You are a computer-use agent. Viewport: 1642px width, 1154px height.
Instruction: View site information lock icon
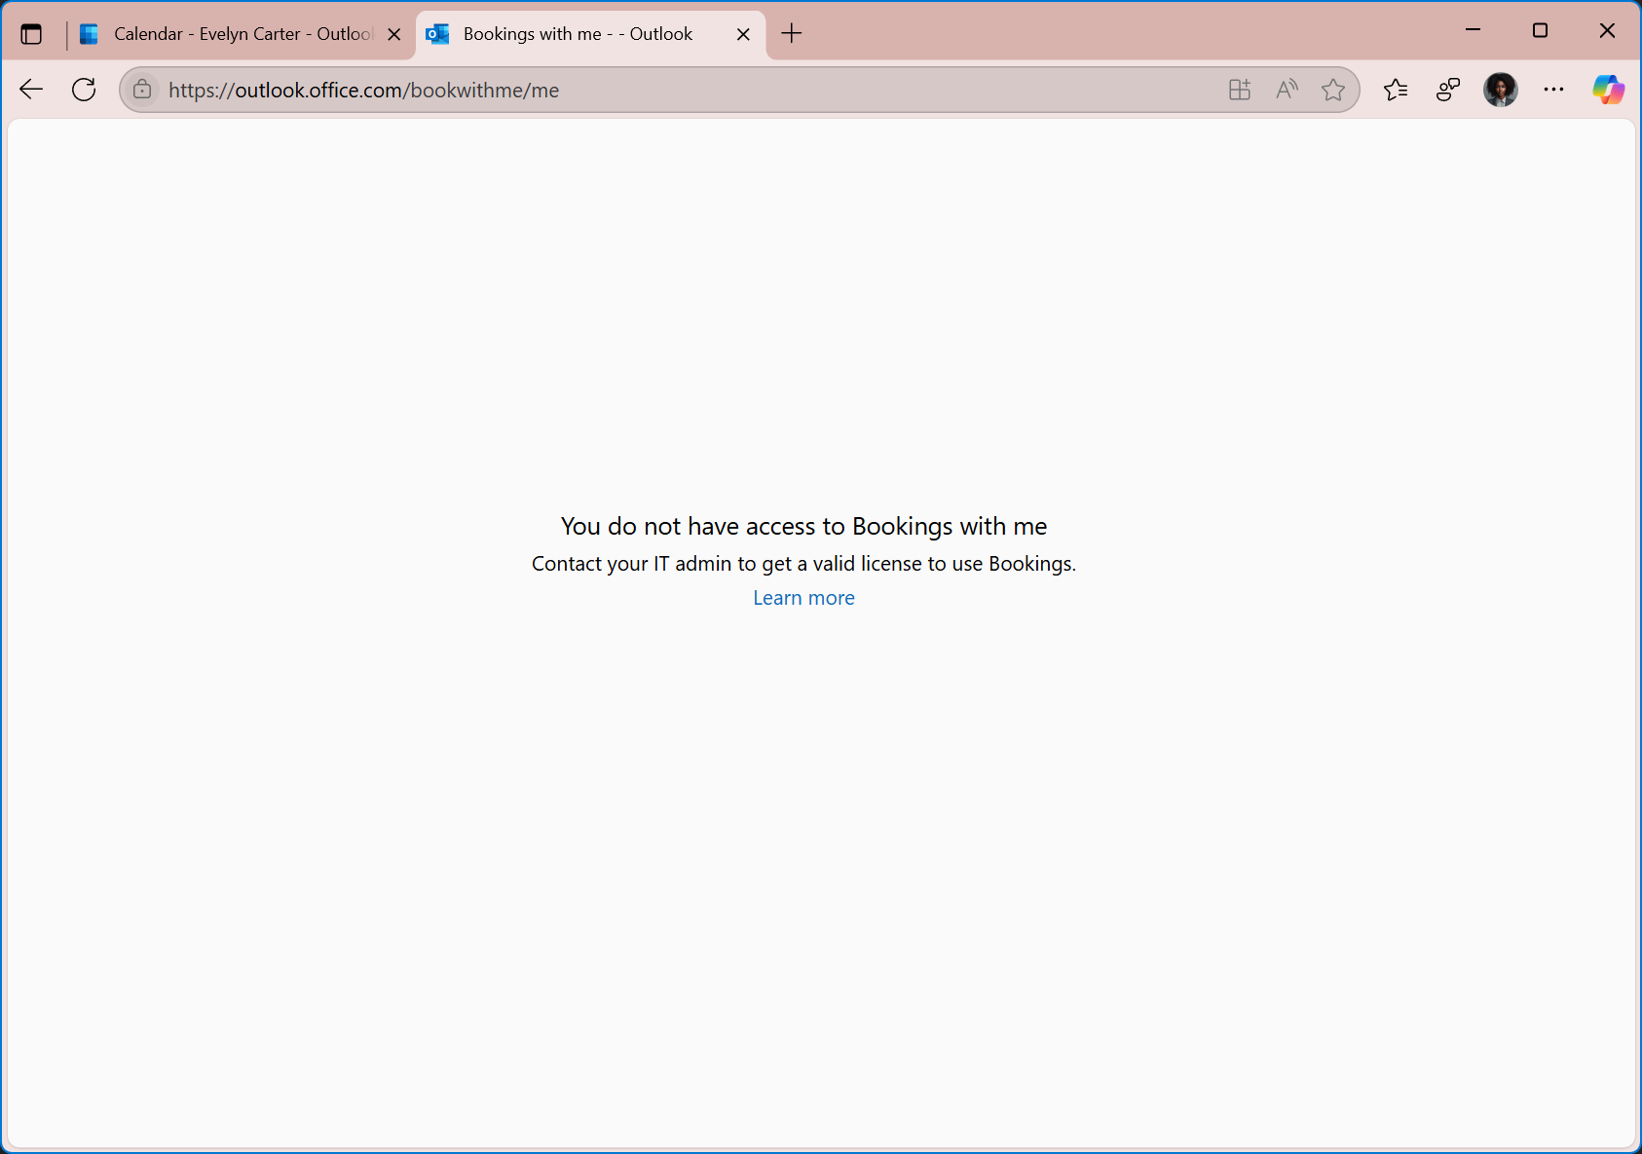pos(142,90)
